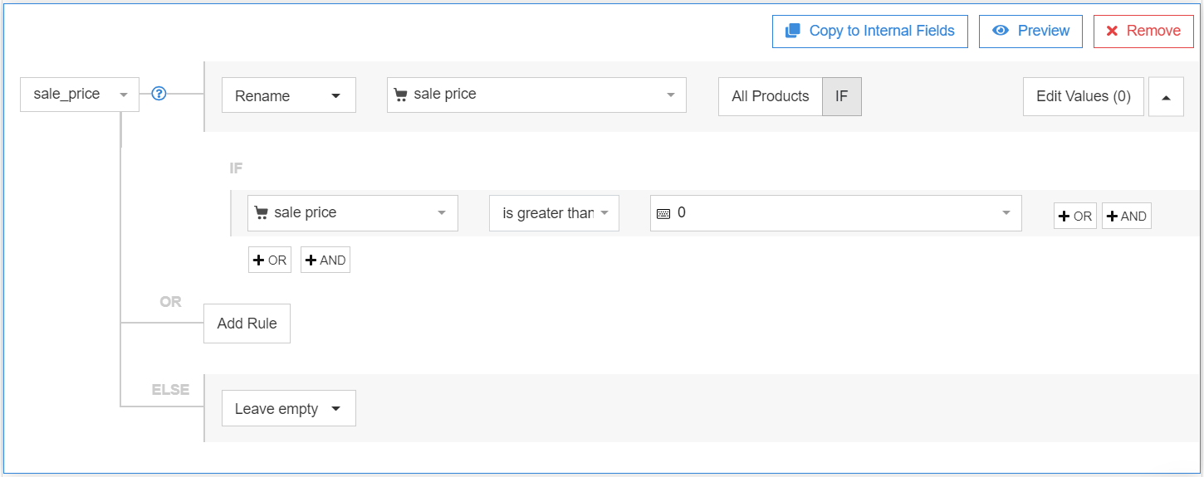The height and width of the screenshot is (477, 1204).
Task: Select the IF condition toggle option
Action: coord(842,96)
